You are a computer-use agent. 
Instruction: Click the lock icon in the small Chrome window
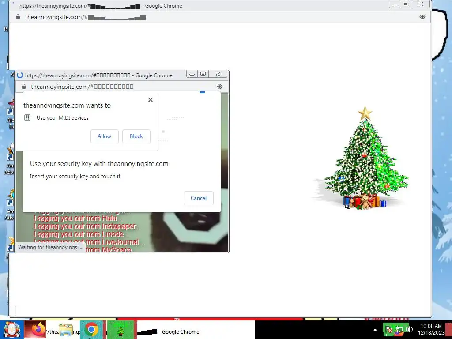pyautogui.click(x=24, y=87)
